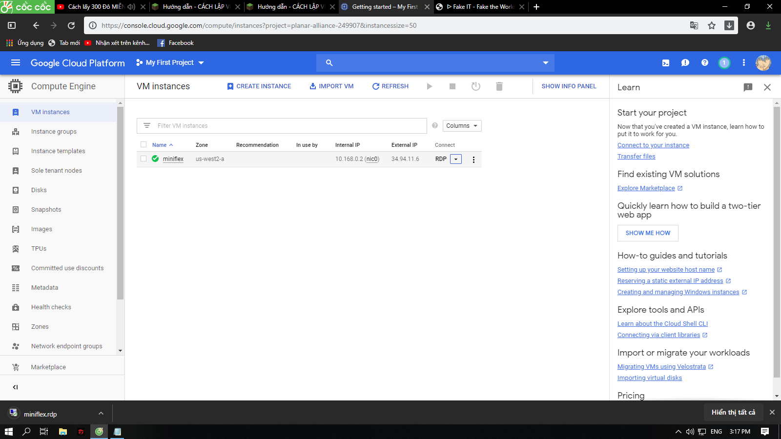Image resolution: width=781 pixels, height=439 pixels.
Task: Expand the miniflex.rdp download options
Action: click(x=101, y=414)
